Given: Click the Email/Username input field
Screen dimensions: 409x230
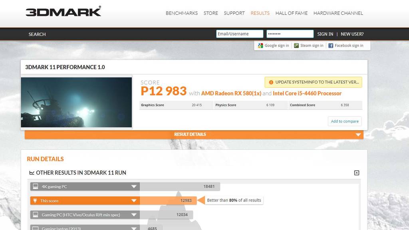Looking at the screenshot, I should (240, 34).
